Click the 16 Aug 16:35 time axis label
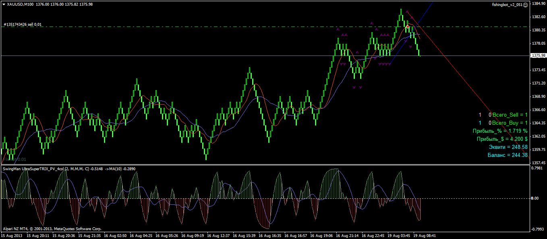 [x=270, y=235]
